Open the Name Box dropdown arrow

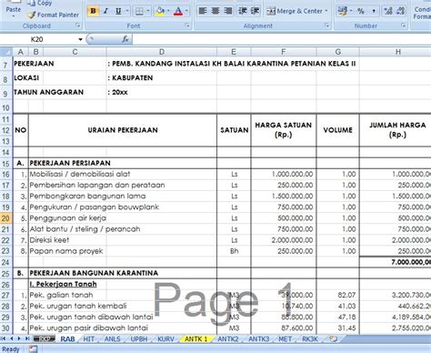click(80, 39)
